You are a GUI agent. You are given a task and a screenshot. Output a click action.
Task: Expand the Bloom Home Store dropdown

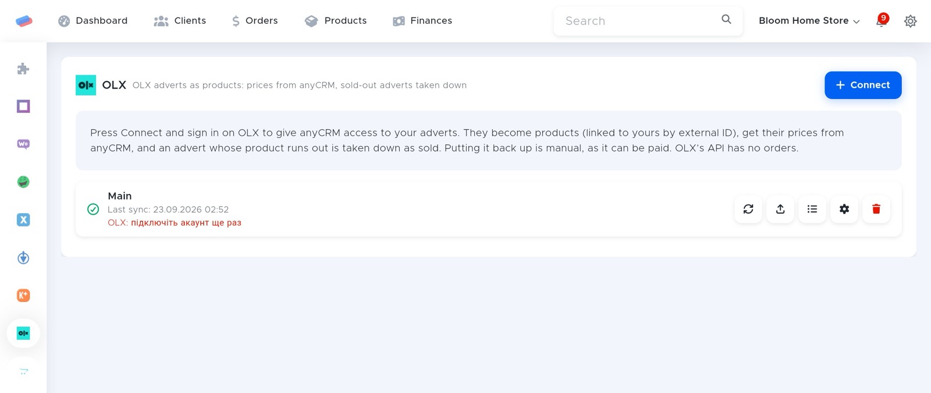809,21
